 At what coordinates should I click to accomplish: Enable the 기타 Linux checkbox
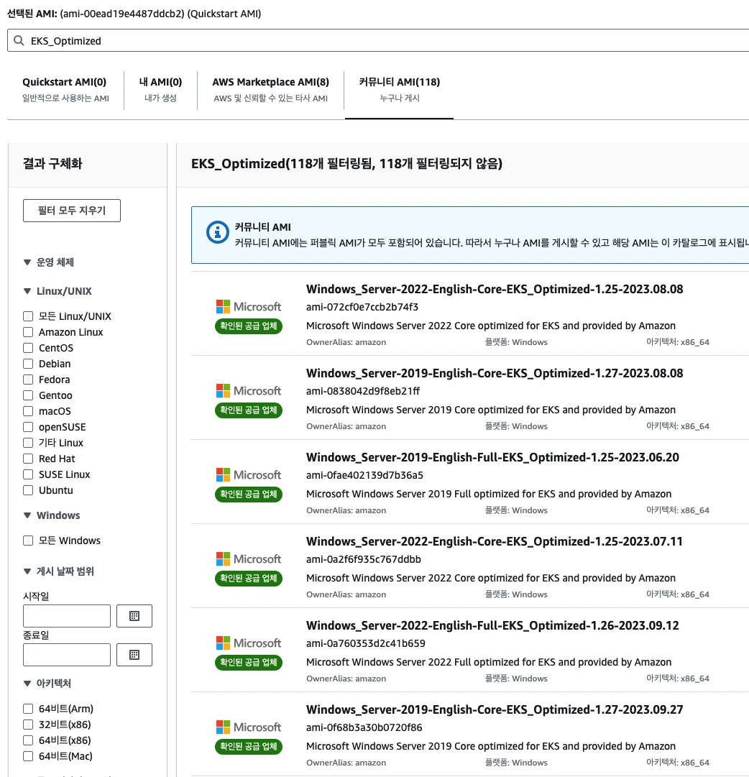click(x=28, y=443)
